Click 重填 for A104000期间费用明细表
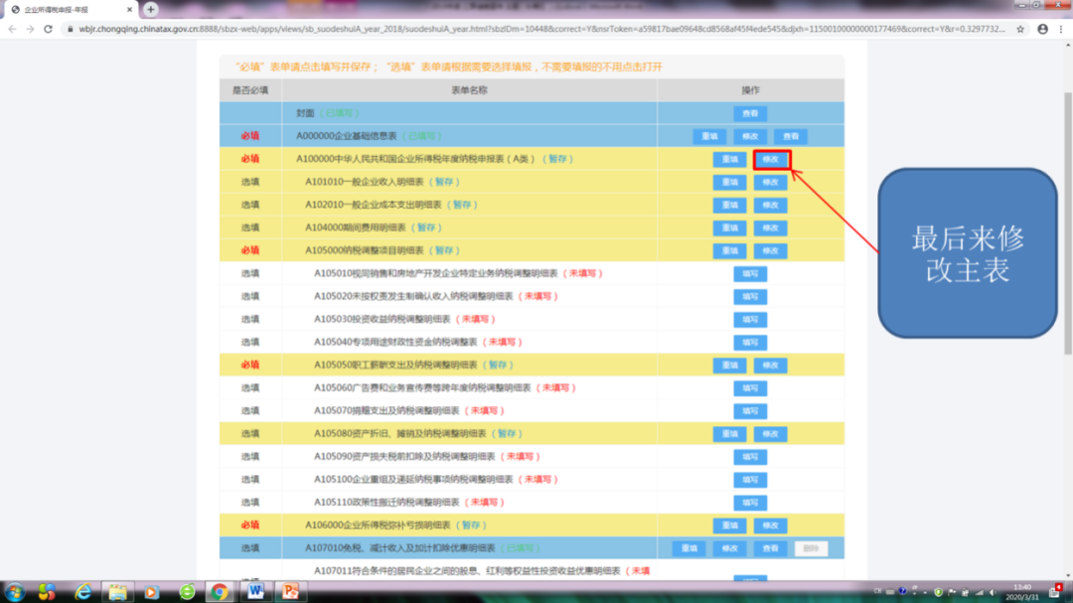Viewport: 1073px width, 603px height. click(x=729, y=227)
